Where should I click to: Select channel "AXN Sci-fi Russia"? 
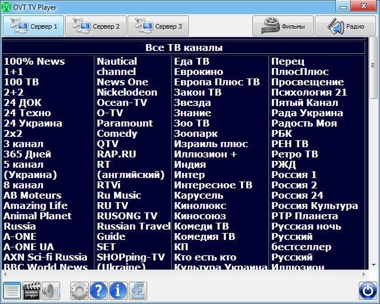click(x=45, y=257)
